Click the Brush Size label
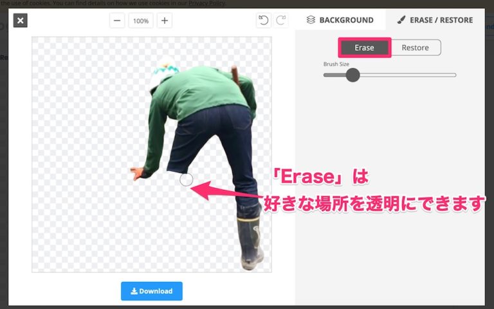The image size is (494, 309). coord(336,64)
